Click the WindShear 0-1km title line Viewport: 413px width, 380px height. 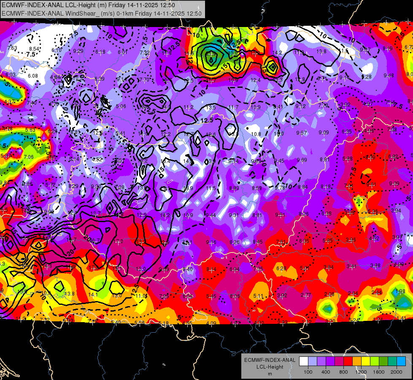pos(101,14)
